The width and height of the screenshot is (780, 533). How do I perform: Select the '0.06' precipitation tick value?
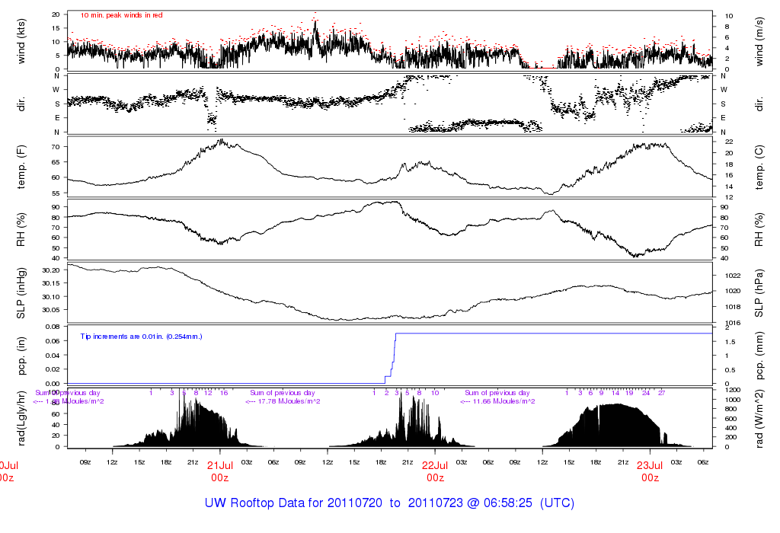(53, 341)
